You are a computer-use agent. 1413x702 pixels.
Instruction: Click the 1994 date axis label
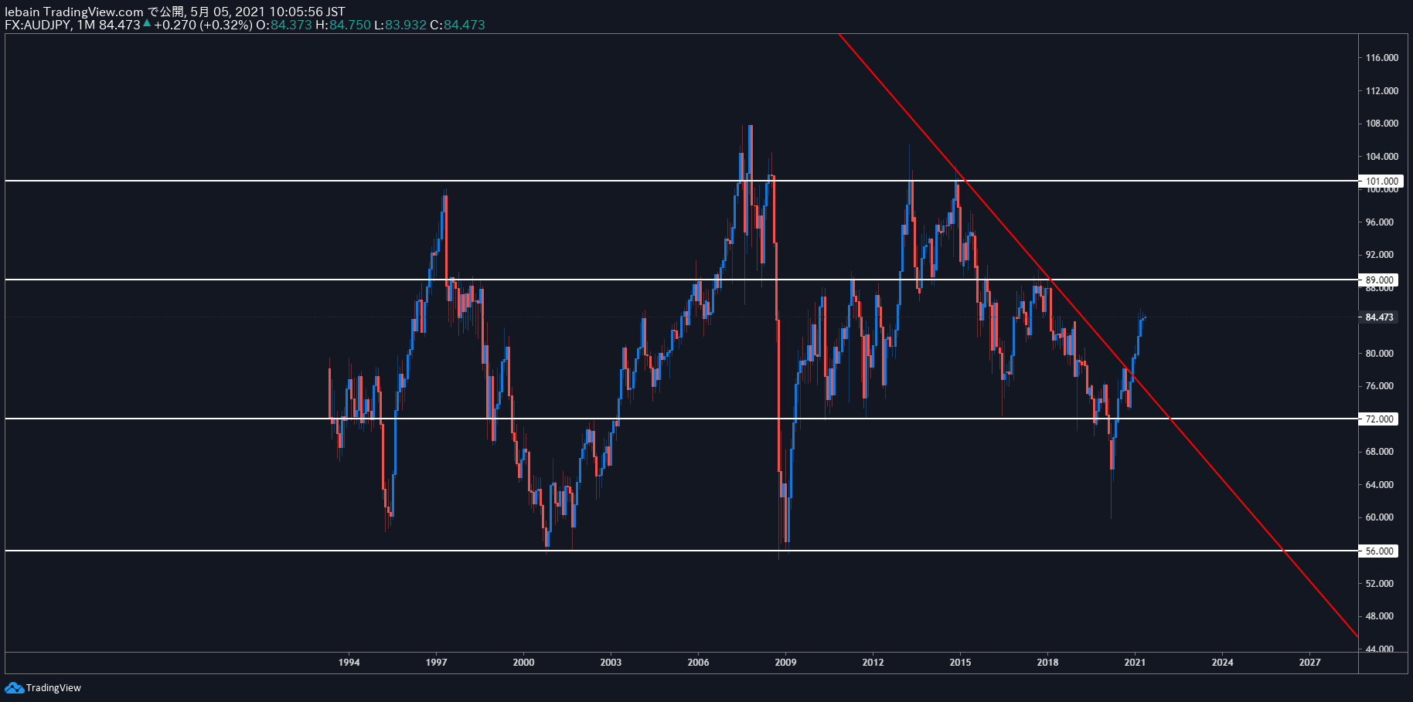[349, 663]
